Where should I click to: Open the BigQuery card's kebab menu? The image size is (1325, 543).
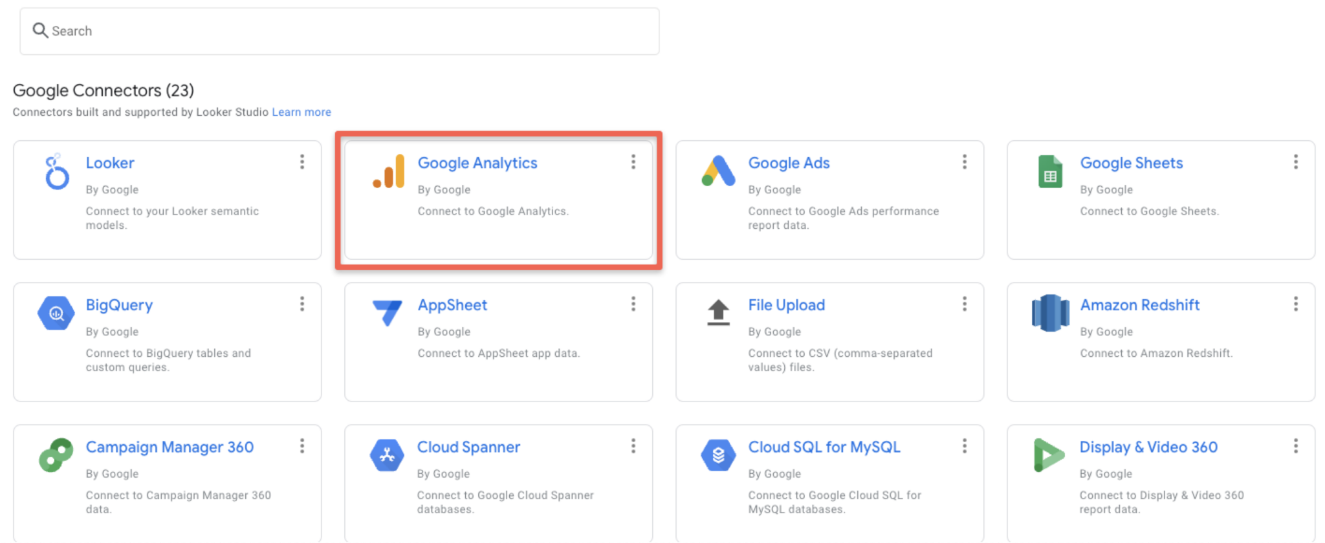tap(302, 304)
